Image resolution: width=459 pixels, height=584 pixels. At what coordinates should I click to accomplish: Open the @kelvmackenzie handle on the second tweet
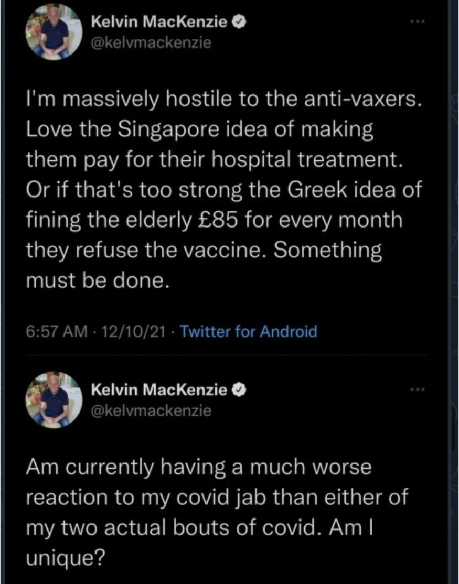(151, 410)
